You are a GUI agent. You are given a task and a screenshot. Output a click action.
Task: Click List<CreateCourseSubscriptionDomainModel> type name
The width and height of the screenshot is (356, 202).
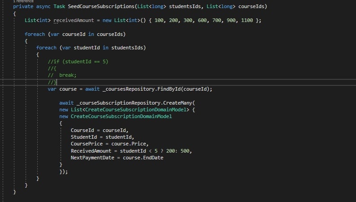click(x=130, y=110)
